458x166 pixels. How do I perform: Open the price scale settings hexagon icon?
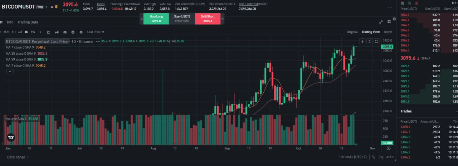pyautogui.click(x=389, y=148)
